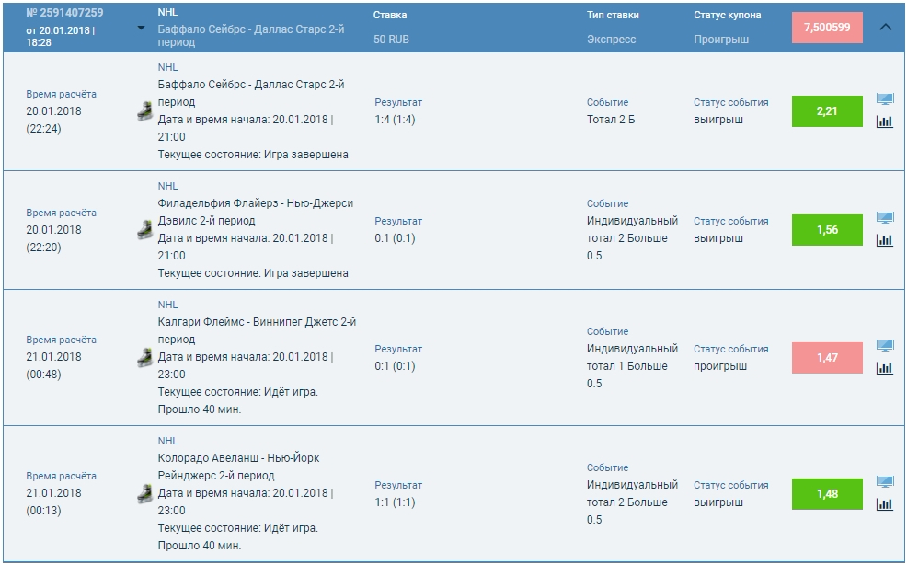Click the small dropdown arrow beside the coupon date
907x565 pixels.
coord(141,28)
